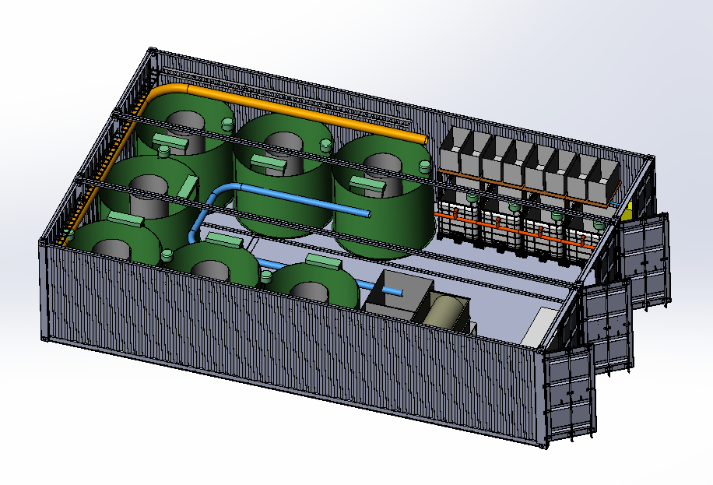Select the small yellow object by the doors
The image size is (713, 485).
[627, 212]
